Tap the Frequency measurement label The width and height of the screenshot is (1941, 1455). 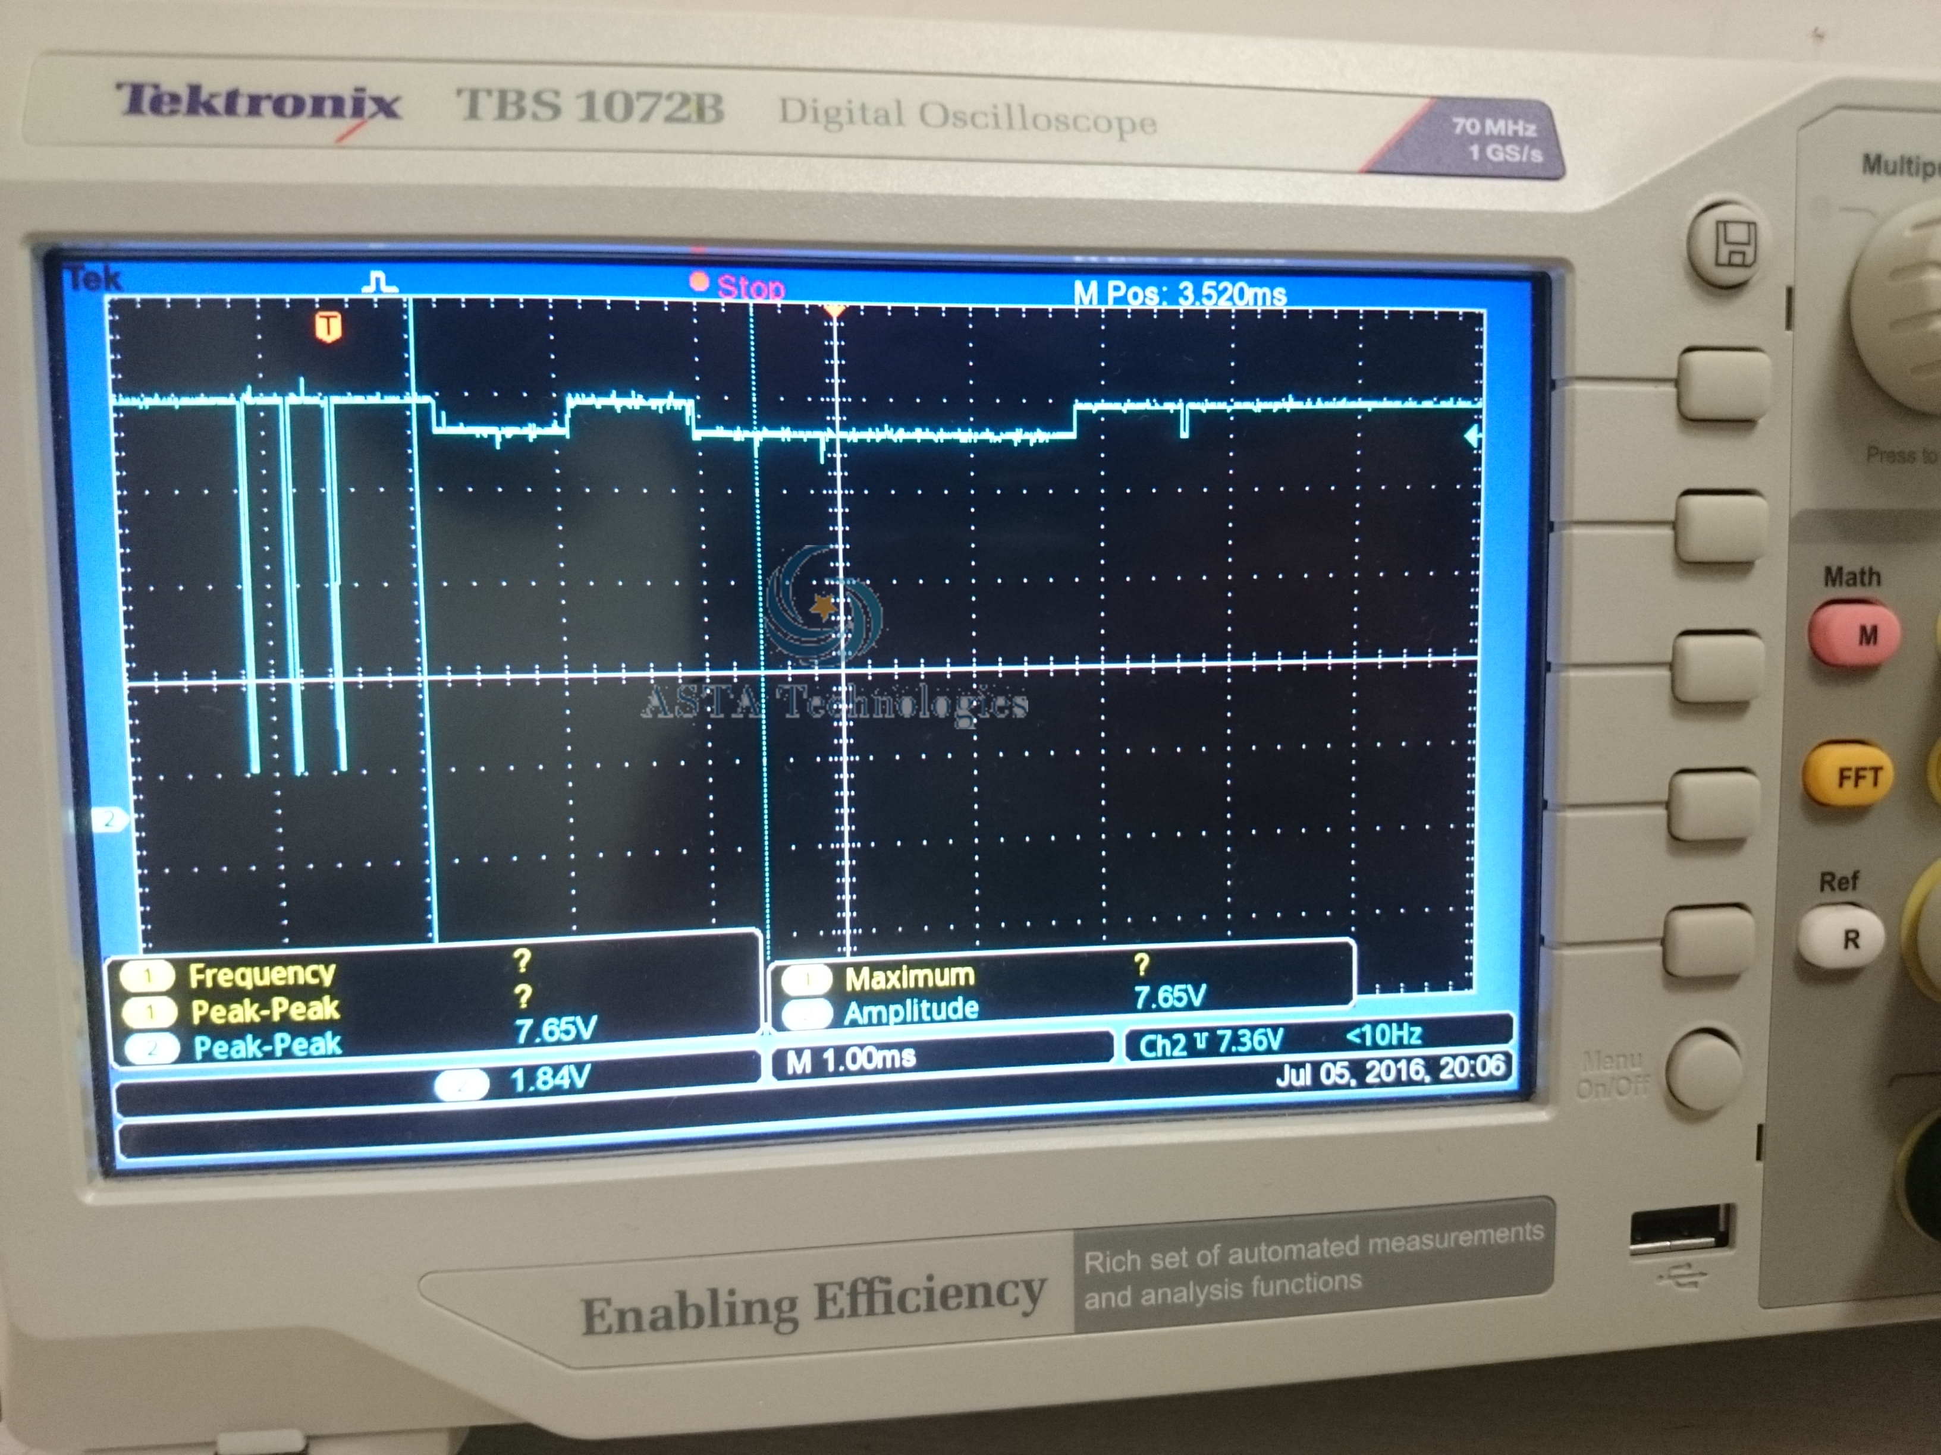coord(262,974)
